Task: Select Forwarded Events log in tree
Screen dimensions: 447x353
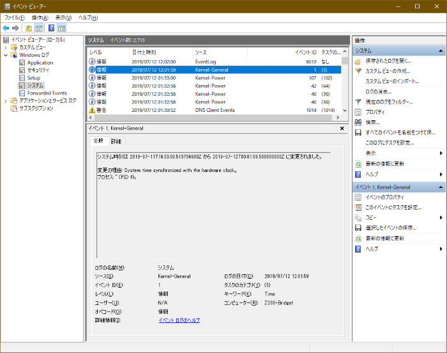Action: 47,93
